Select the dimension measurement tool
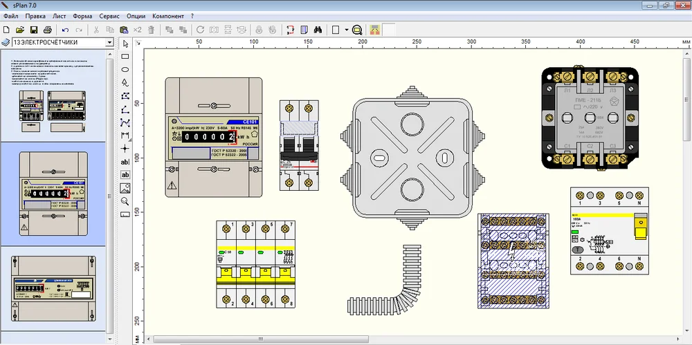The image size is (692, 345). point(125,136)
